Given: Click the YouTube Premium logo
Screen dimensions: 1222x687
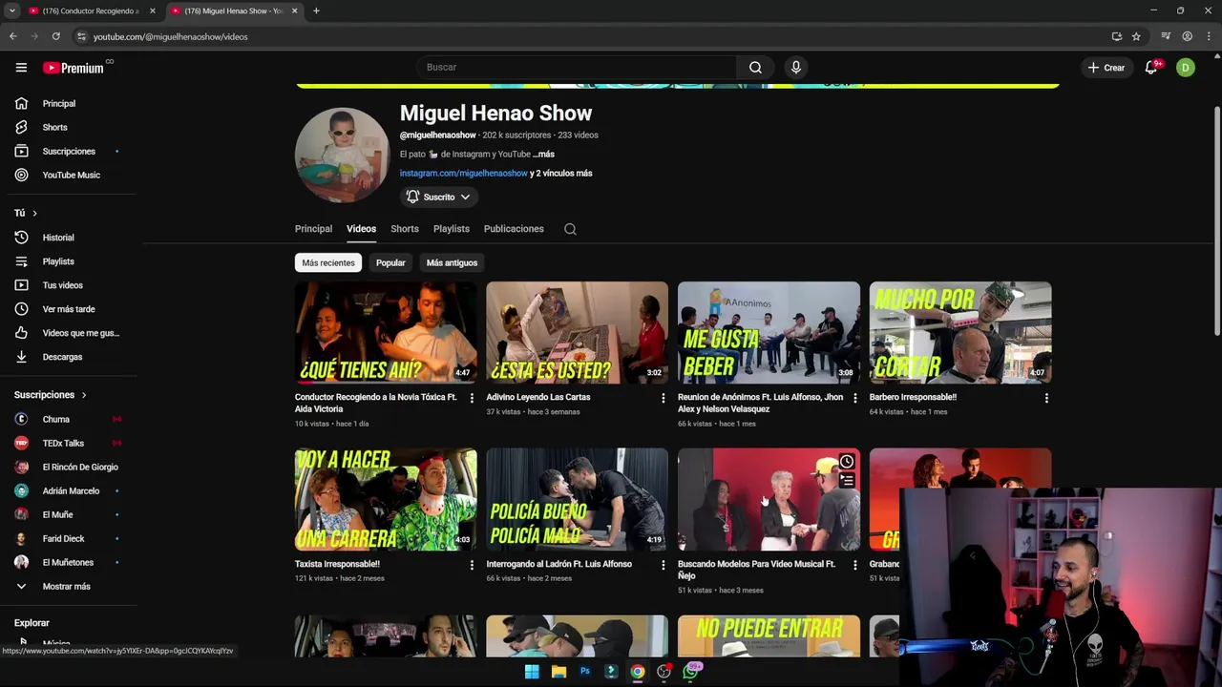Looking at the screenshot, I should (x=74, y=68).
